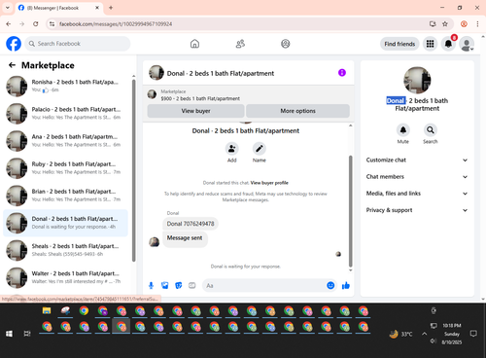Screen dimensions: 486x358
Task: Click the browser address bar URL
Action: [x=116, y=24]
